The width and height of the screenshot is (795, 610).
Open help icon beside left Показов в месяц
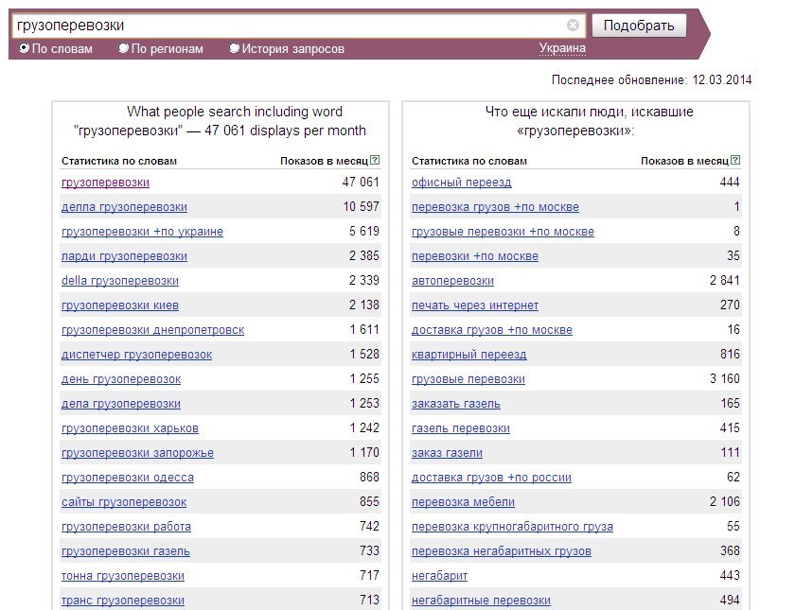click(375, 160)
